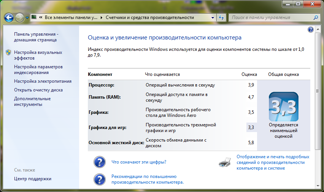Select the 'Графика:' row label

click(x=98, y=112)
